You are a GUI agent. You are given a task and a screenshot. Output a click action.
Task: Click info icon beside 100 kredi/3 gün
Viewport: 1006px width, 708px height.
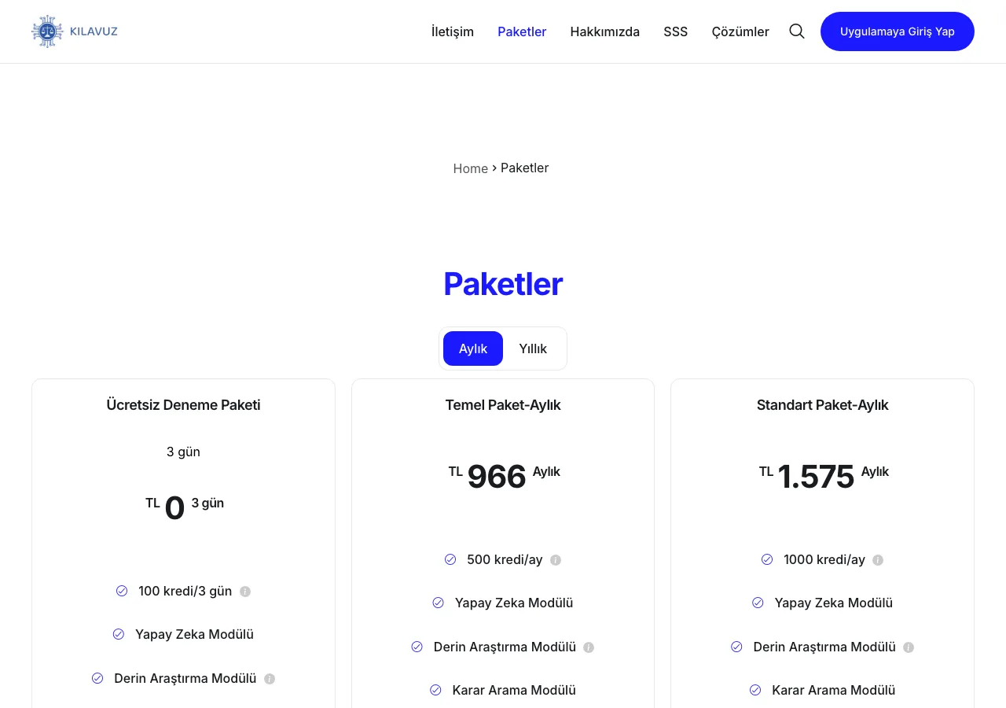(x=245, y=592)
